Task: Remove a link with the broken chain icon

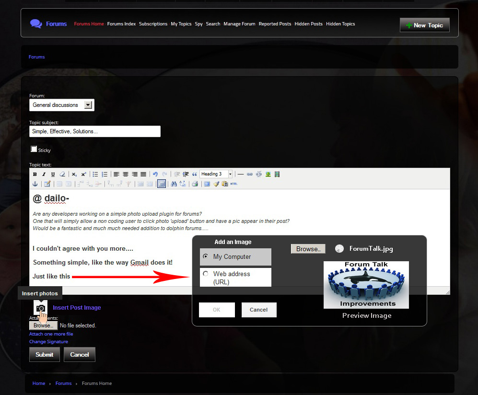Action: click(x=259, y=174)
